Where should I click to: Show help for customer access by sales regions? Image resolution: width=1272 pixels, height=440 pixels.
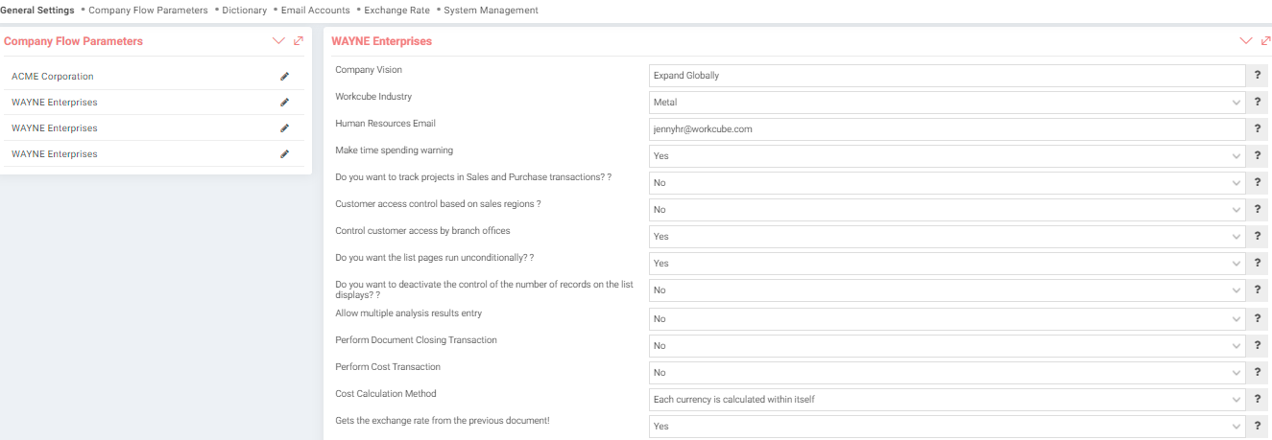tap(1258, 210)
